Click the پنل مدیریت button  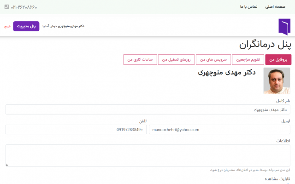pyautogui.click(x=26, y=26)
